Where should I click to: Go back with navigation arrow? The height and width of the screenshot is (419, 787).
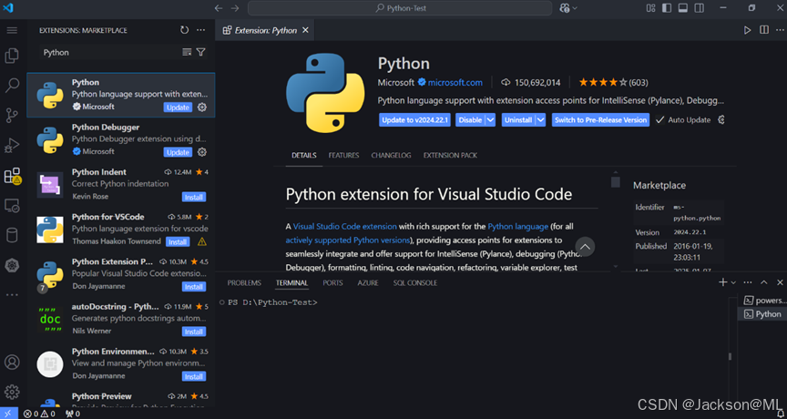coord(219,8)
